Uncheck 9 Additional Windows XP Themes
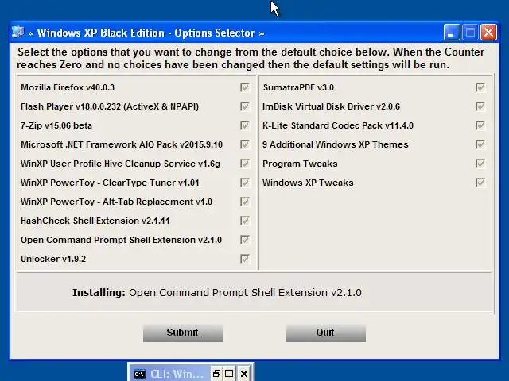Viewport: 509px width, 381px height. coord(480,144)
